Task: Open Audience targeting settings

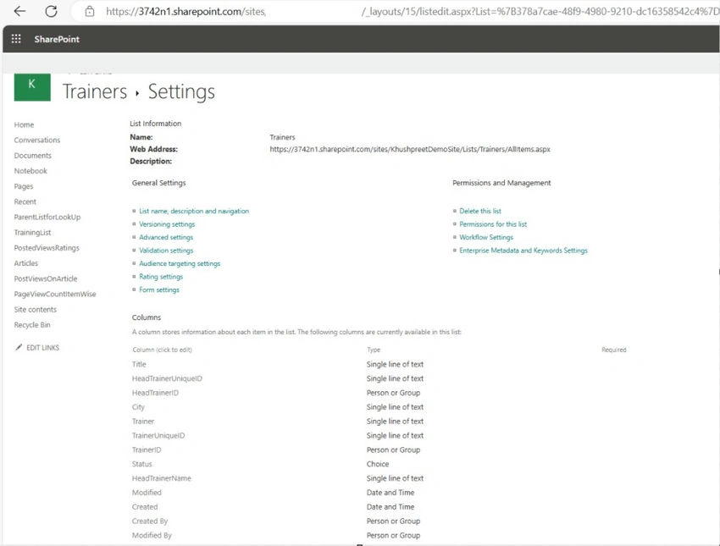Action: pos(180,264)
